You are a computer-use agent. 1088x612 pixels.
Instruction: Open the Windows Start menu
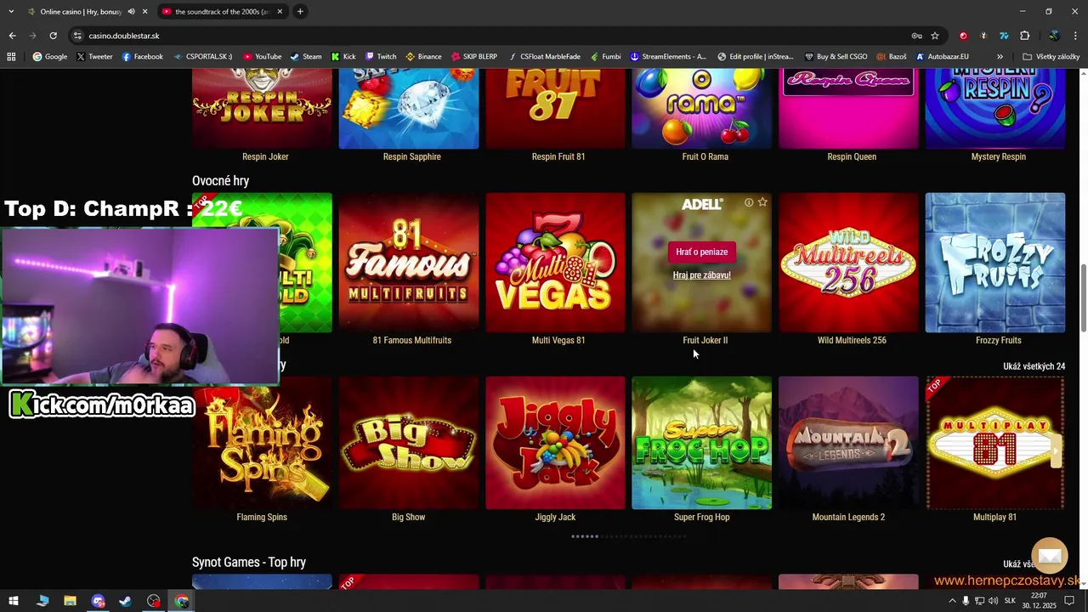14,601
